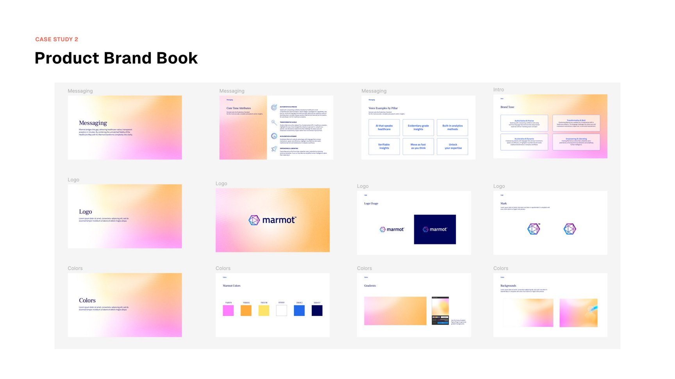Screen dimensions: 675x379
Task: Click the 'Empowering & Liberating' card on Brand Tone slide
Action: pos(576,142)
